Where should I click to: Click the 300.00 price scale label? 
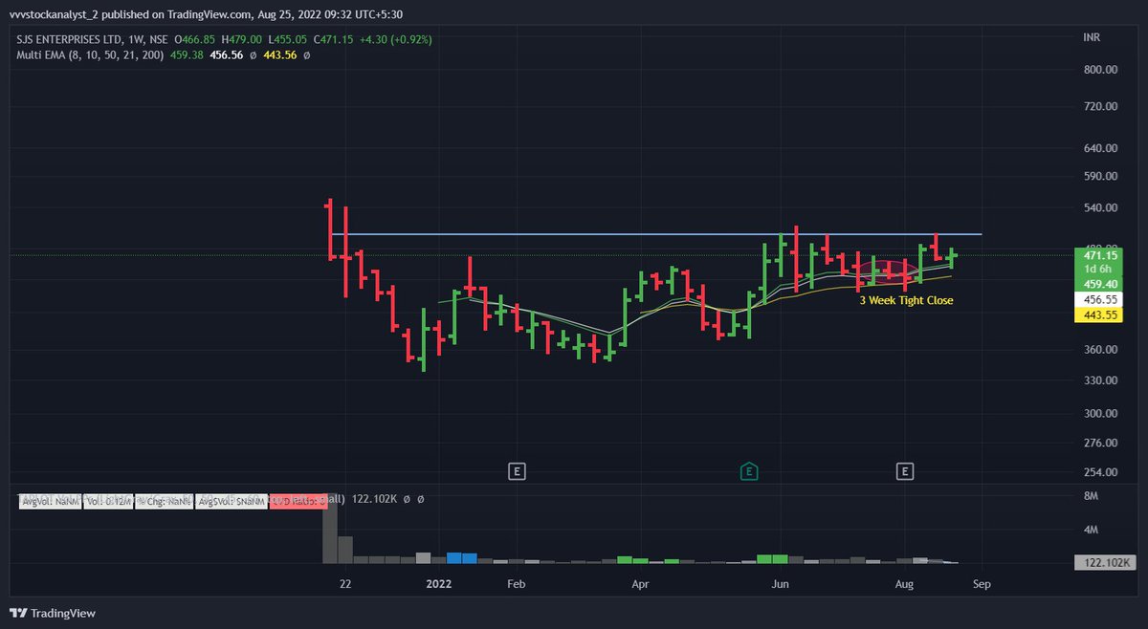1100,414
